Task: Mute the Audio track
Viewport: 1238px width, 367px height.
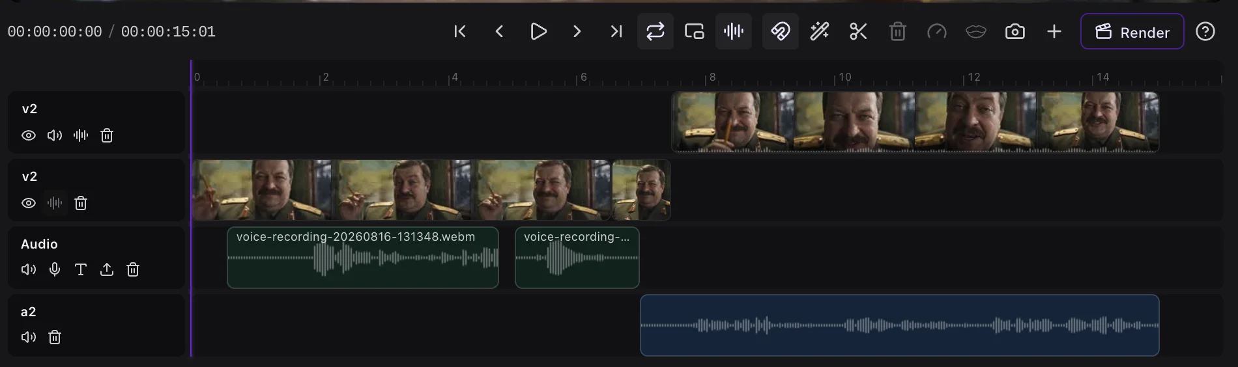Action: (29, 269)
